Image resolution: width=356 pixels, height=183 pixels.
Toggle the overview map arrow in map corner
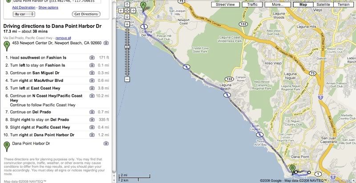coord(354,181)
